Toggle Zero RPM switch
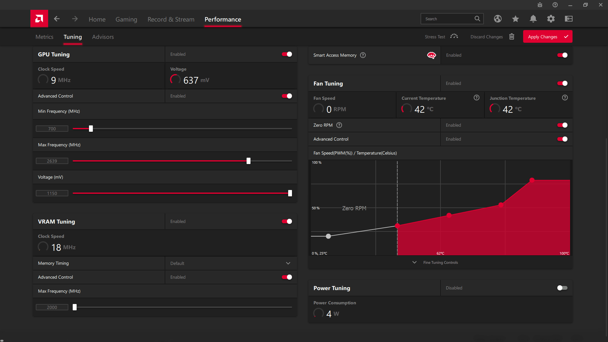 pos(562,125)
